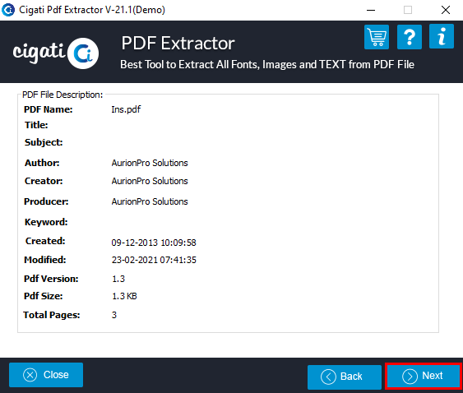Image resolution: width=463 pixels, height=393 pixels.
Task: Click the blue Close button at bottom left
Action: click(x=46, y=375)
